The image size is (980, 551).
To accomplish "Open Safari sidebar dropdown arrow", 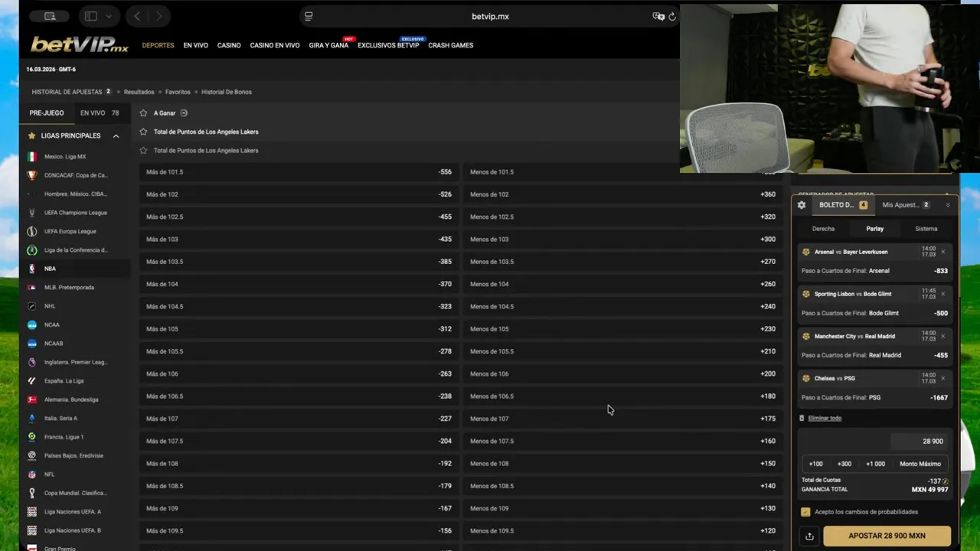I will pyautogui.click(x=109, y=16).
